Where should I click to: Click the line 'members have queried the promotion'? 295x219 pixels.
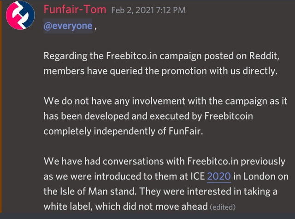[x=160, y=71]
